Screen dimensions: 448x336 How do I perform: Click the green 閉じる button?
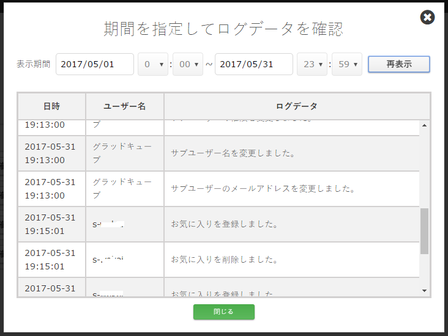224,312
